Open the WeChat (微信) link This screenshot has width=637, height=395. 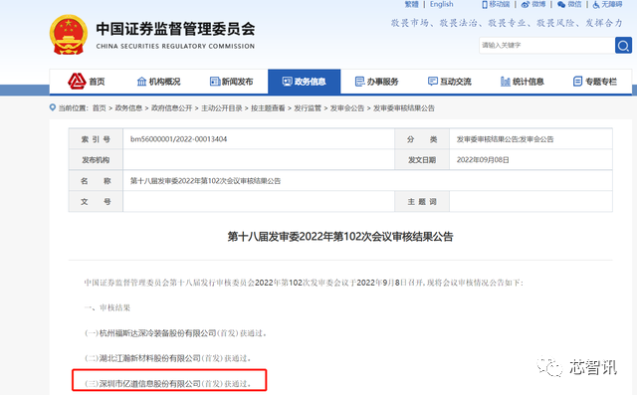pyautogui.click(x=574, y=4)
